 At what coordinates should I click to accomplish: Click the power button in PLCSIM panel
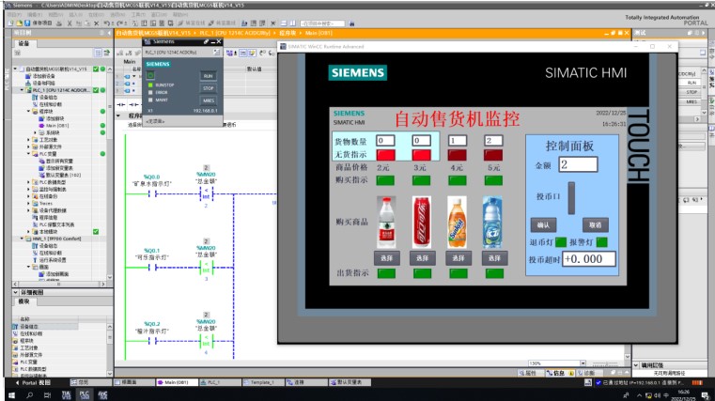[x=150, y=75]
